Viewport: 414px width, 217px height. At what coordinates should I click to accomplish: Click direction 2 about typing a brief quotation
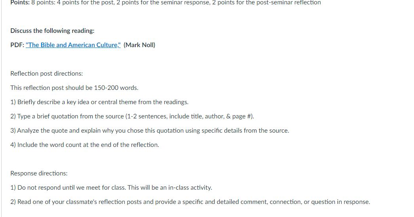pyautogui.click(x=132, y=116)
